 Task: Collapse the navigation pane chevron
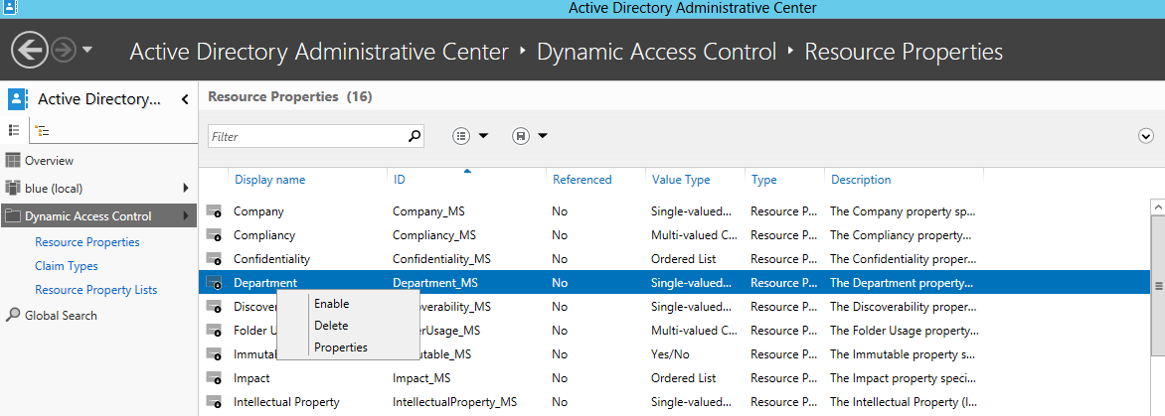(x=185, y=99)
